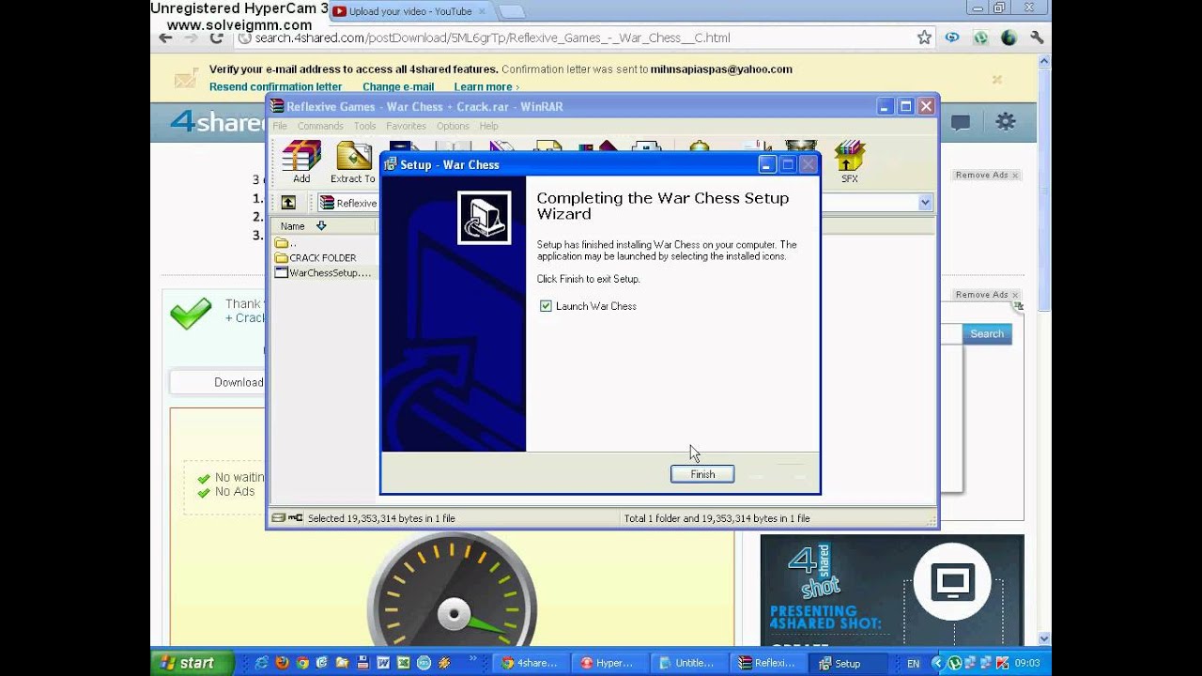
Task: Click the 4shared gear settings icon
Action: click(x=1006, y=122)
